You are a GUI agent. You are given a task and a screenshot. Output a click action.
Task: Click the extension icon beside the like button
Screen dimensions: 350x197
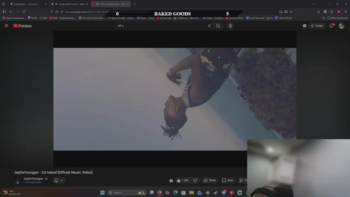click(171, 180)
